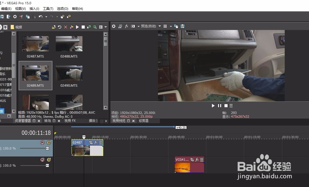
Task: Copy preview snapshot to clipboard
Action: (176, 26)
